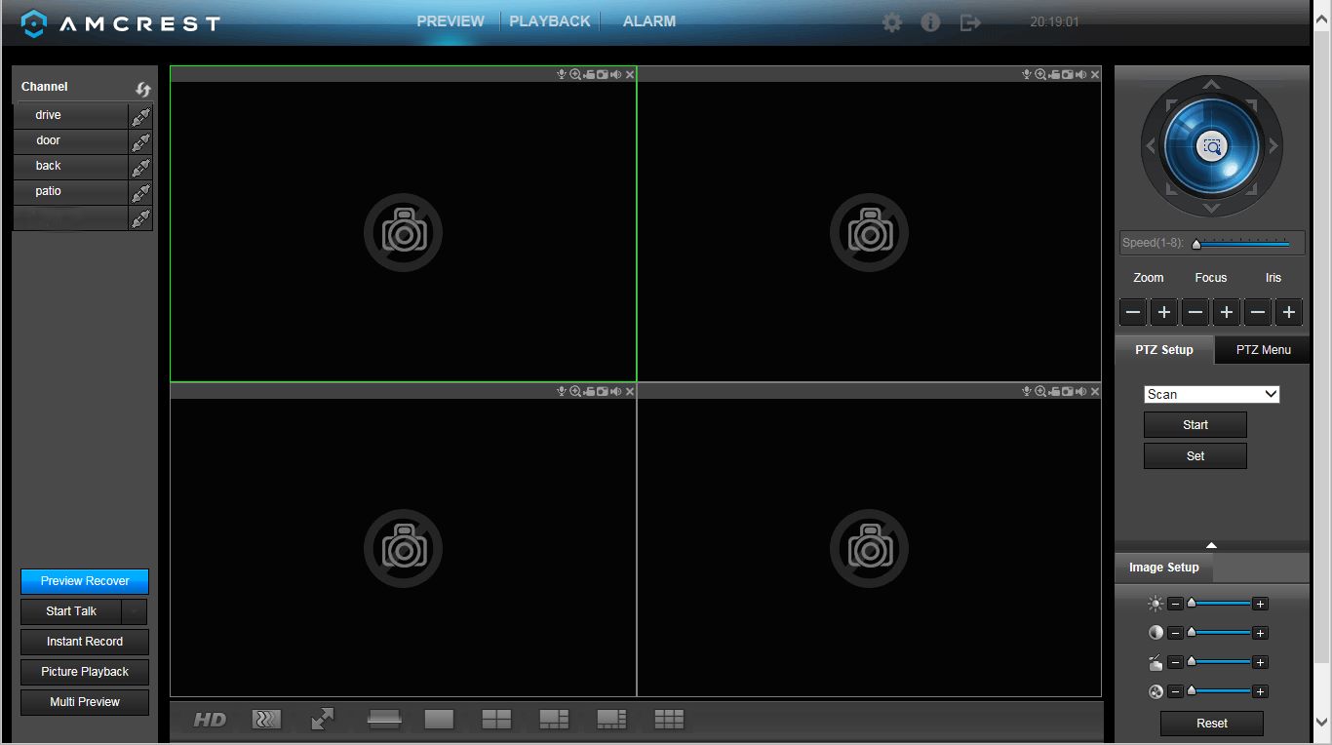Toggle HD image quality icon
1332x745 pixels.
coord(210,720)
